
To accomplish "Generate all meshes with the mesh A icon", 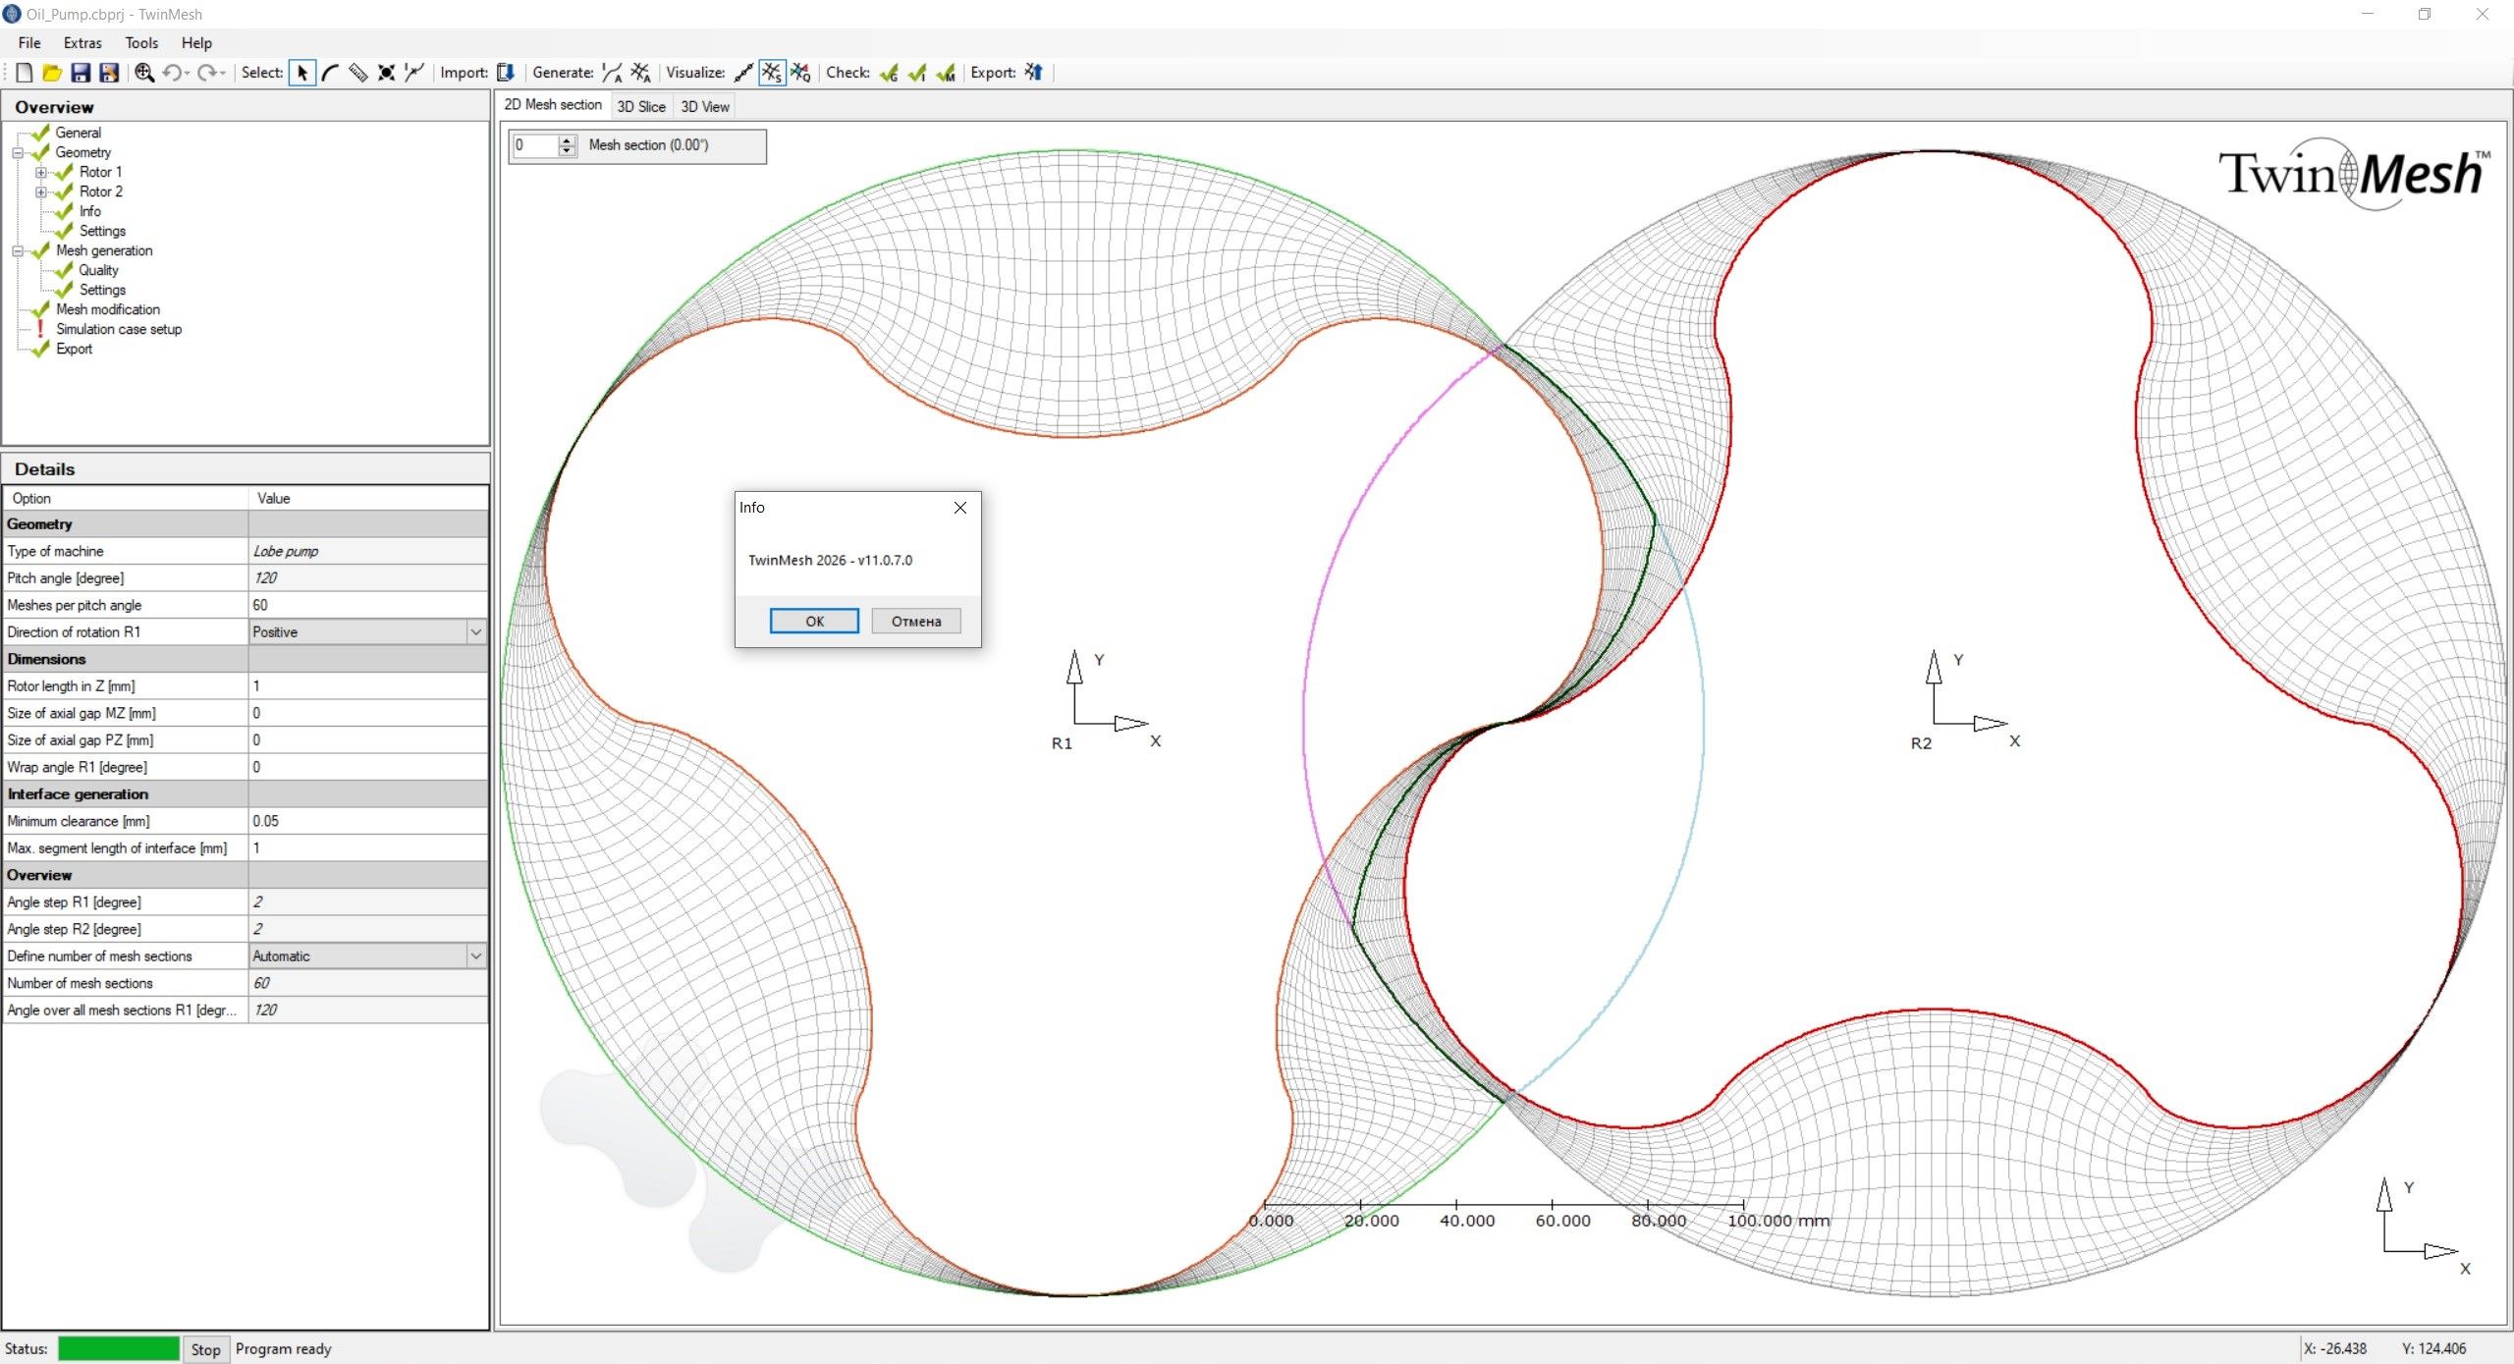I will [x=640, y=73].
